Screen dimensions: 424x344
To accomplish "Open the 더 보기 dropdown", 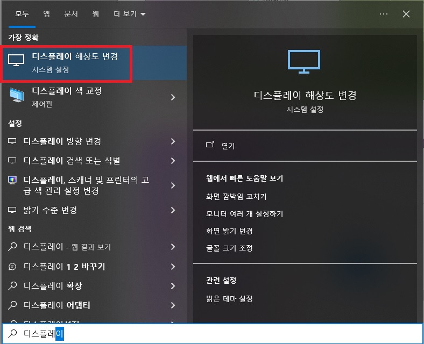I will [x=130, y=14].
